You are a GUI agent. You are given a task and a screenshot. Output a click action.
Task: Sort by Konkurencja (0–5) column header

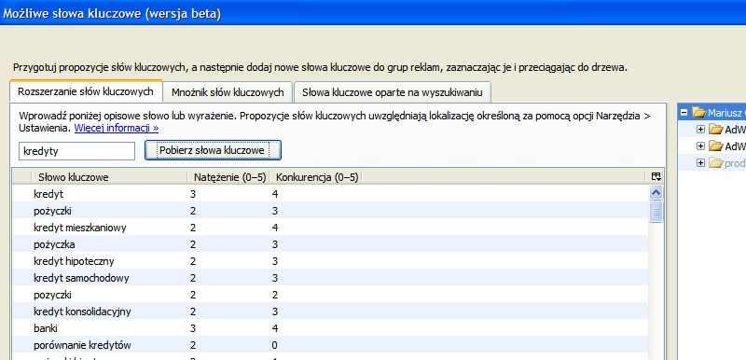(317, 177)
